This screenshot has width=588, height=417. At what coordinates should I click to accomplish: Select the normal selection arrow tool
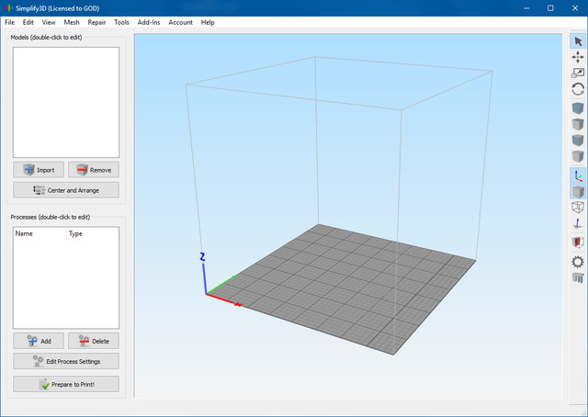coord(578,41)
